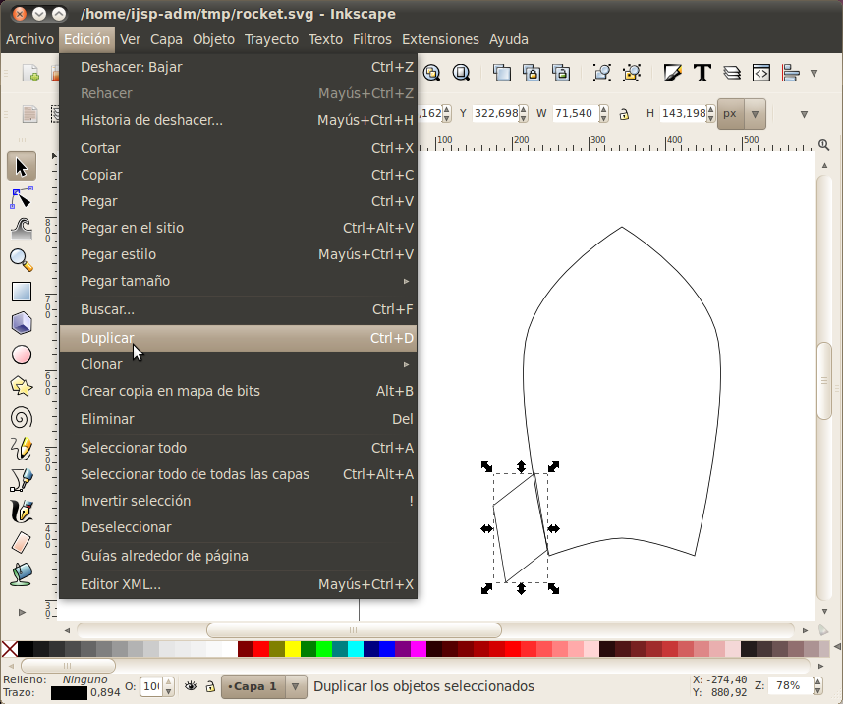
Task: Select the Spiral tool
Action: coord(22,418)
